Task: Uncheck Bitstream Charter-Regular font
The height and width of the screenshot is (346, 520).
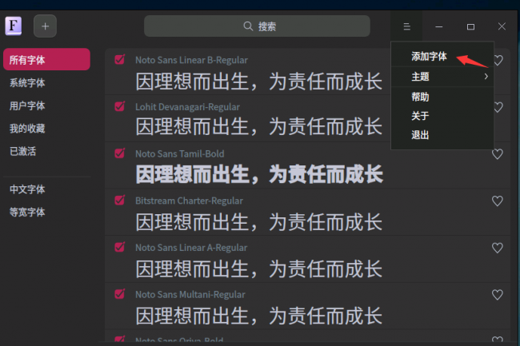Action: coord(119,201)
